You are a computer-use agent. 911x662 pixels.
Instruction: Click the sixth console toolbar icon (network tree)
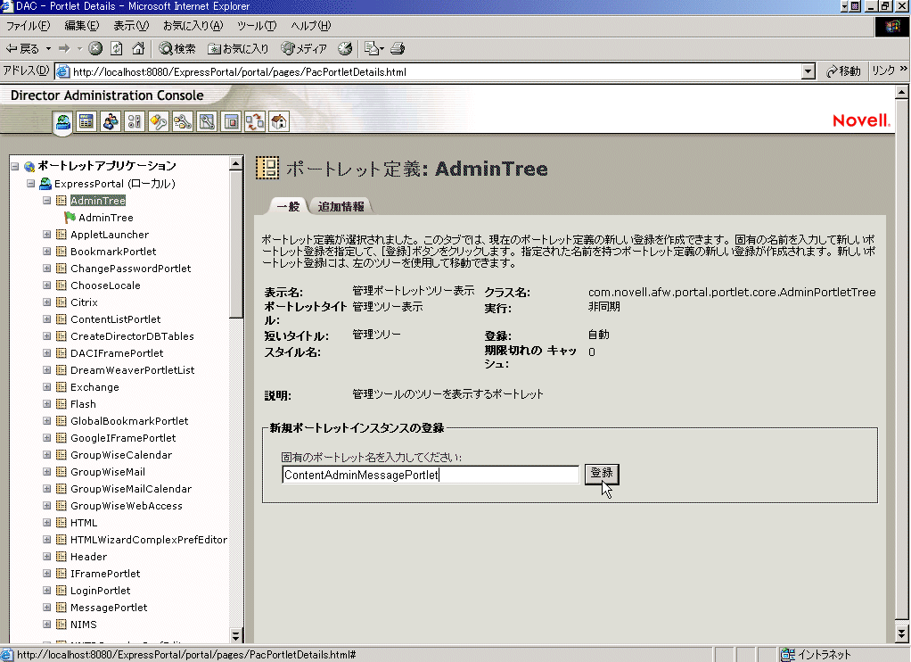pyautogui.click(x=183, y=121)
